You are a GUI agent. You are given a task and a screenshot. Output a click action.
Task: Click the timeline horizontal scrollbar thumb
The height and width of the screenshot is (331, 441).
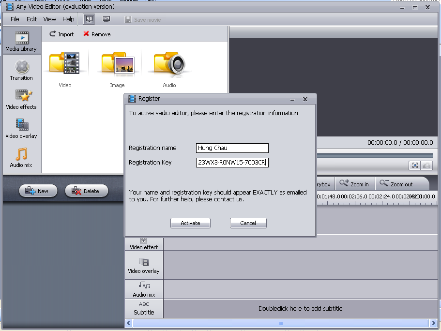pos(280,323)
